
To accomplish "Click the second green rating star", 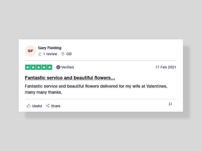I will pyautogui.click(x=33, y=67).
